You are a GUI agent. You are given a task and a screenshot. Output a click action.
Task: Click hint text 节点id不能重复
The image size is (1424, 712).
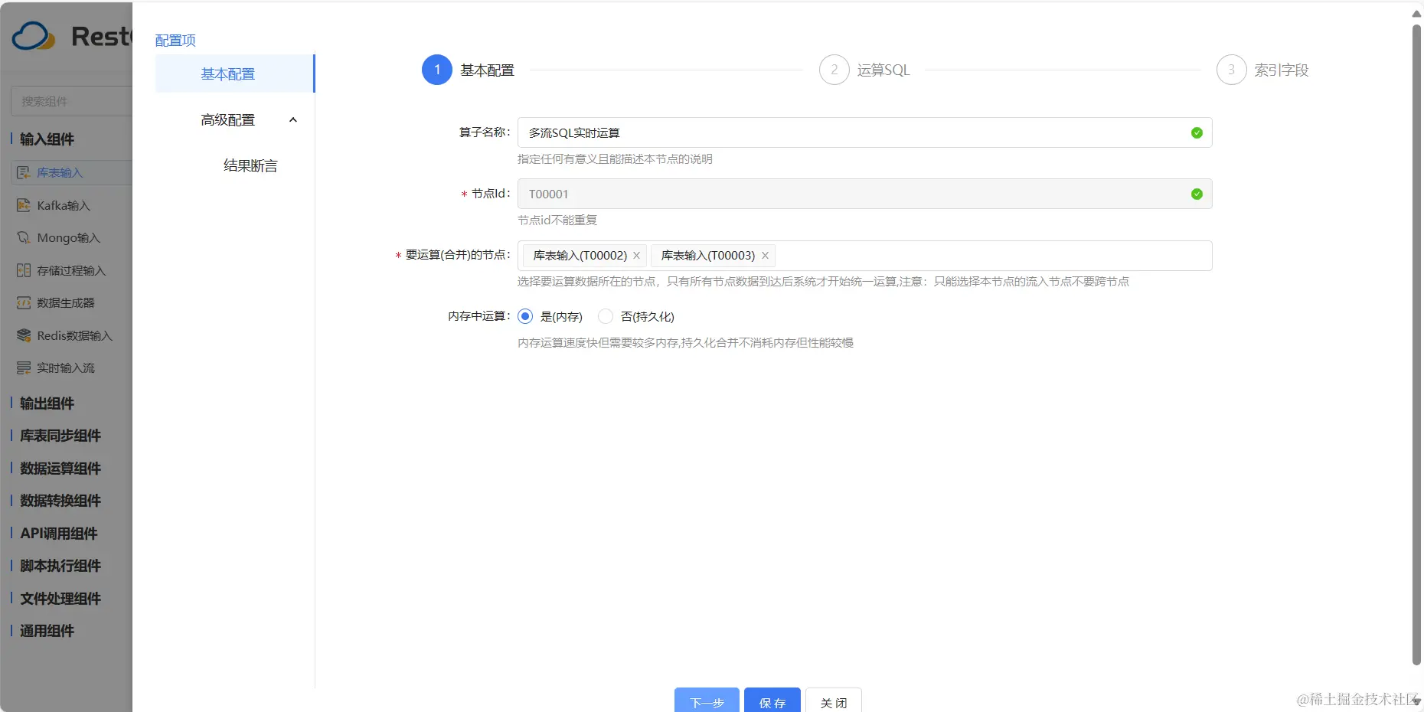pos(557,220)
